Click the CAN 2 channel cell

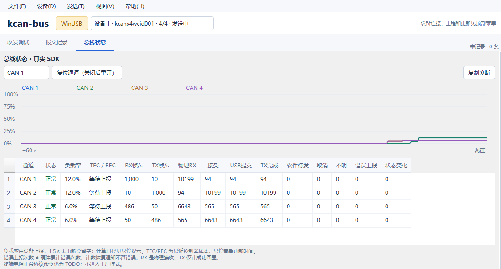[x=28, y=193]
